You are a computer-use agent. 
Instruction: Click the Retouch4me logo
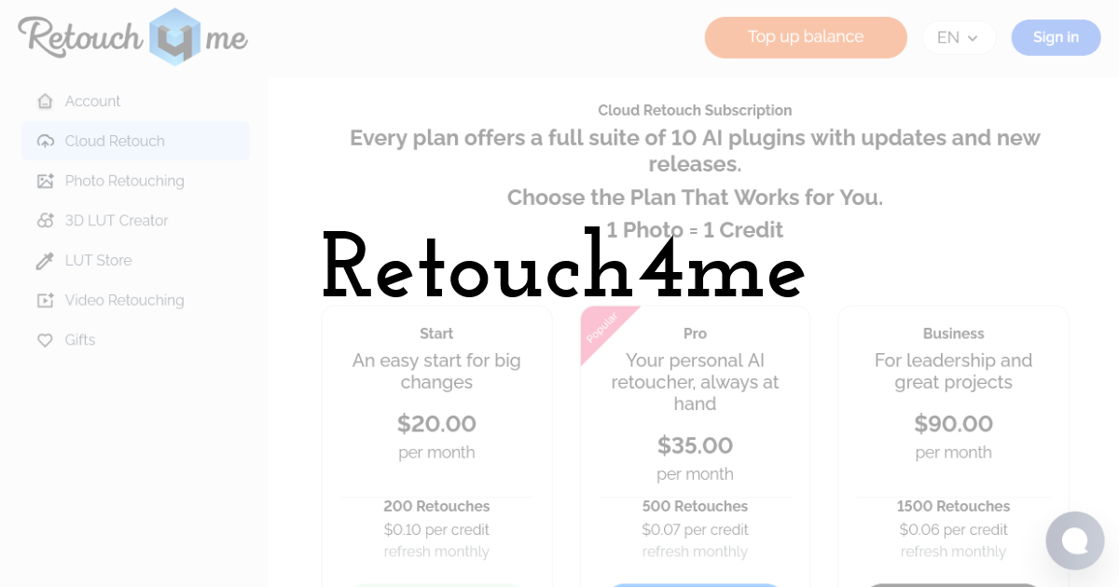(132, 37)
